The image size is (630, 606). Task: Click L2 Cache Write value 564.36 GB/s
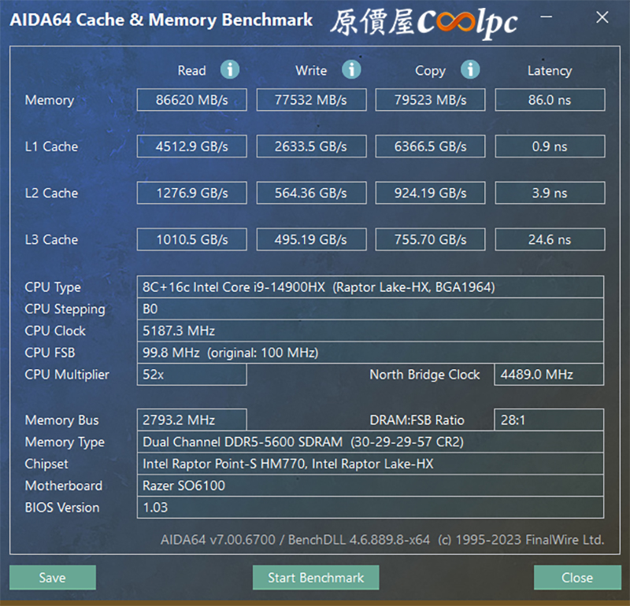pos(311,193)
